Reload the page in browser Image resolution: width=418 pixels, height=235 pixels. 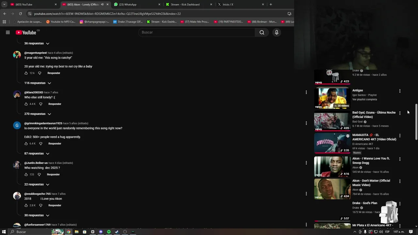point(20,14)
